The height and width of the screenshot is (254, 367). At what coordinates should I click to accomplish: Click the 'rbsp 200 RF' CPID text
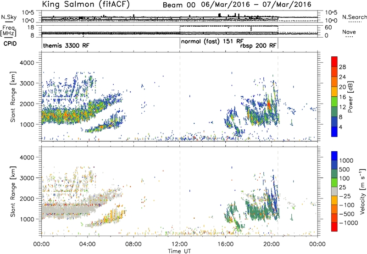tap(258, 45)
